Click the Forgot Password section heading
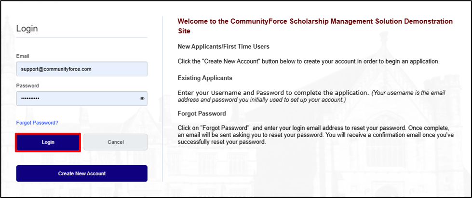This screenshot has width=472, height=198. pos(202,113)
